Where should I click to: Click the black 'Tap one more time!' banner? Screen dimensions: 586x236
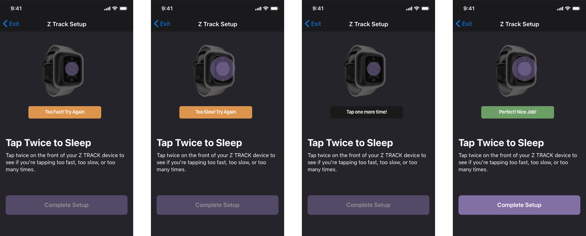click(x=367, y=112)
